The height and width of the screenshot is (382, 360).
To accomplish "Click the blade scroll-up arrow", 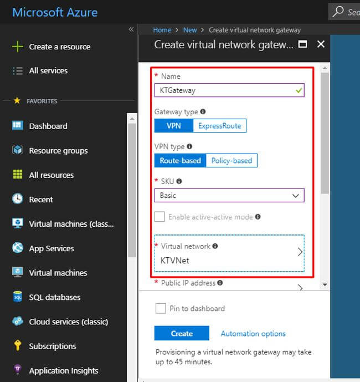I will [325, 68].
